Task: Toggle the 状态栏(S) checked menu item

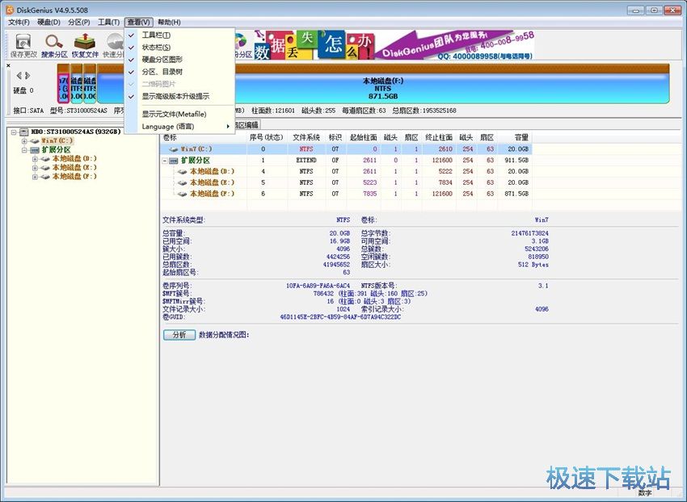Action: click(x=179, y=48)
